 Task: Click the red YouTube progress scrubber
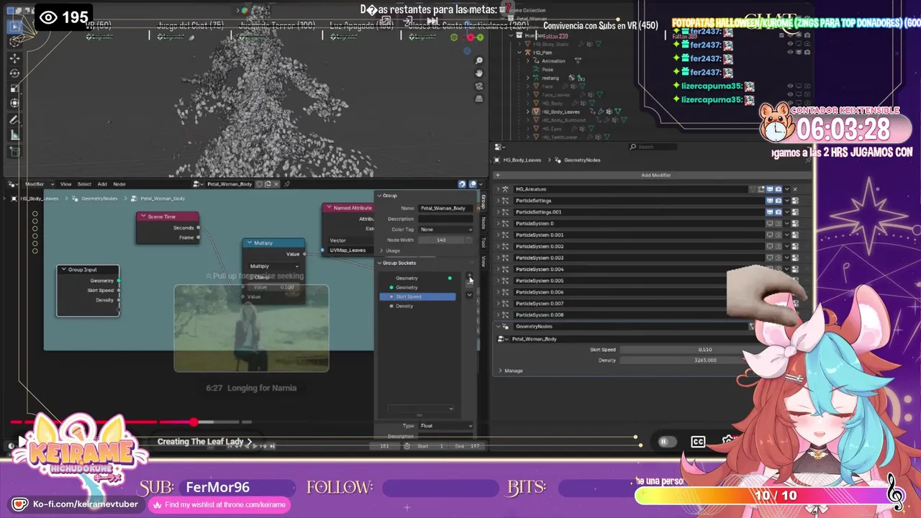tap(194, 422)
